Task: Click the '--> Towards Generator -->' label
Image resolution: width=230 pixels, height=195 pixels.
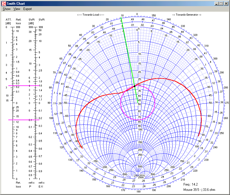Action: pyautogui.click(x=187, y=15)
